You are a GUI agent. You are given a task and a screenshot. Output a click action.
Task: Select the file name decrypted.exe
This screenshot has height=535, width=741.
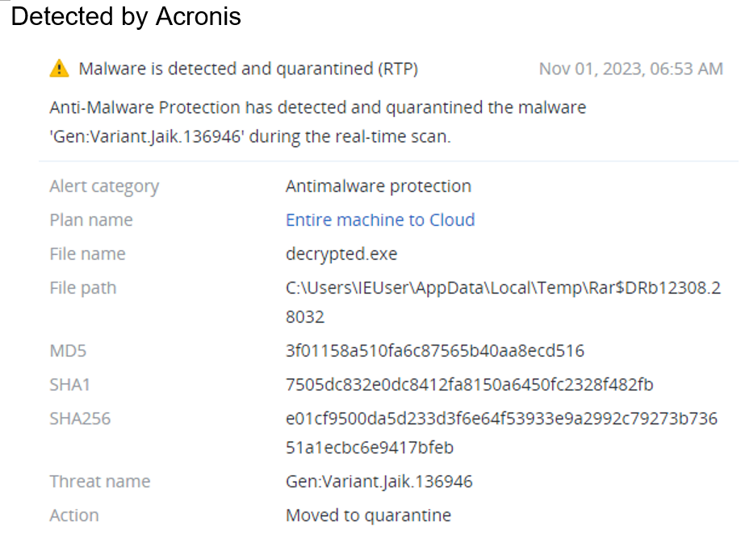pyautogui.click(x=341, y=254)
